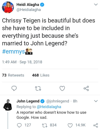Retweet Heidi Alagha's main tweet
The image size is (100, 129).
click(38, 88)
